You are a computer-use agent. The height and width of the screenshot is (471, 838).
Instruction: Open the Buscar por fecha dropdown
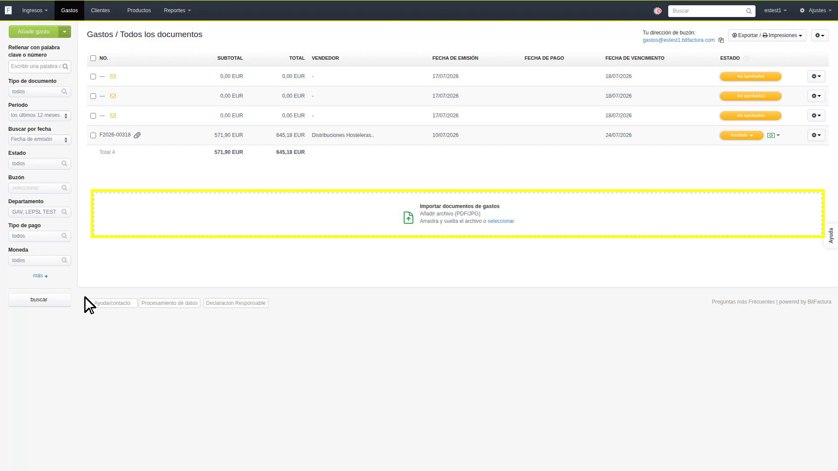pos(39,140)
